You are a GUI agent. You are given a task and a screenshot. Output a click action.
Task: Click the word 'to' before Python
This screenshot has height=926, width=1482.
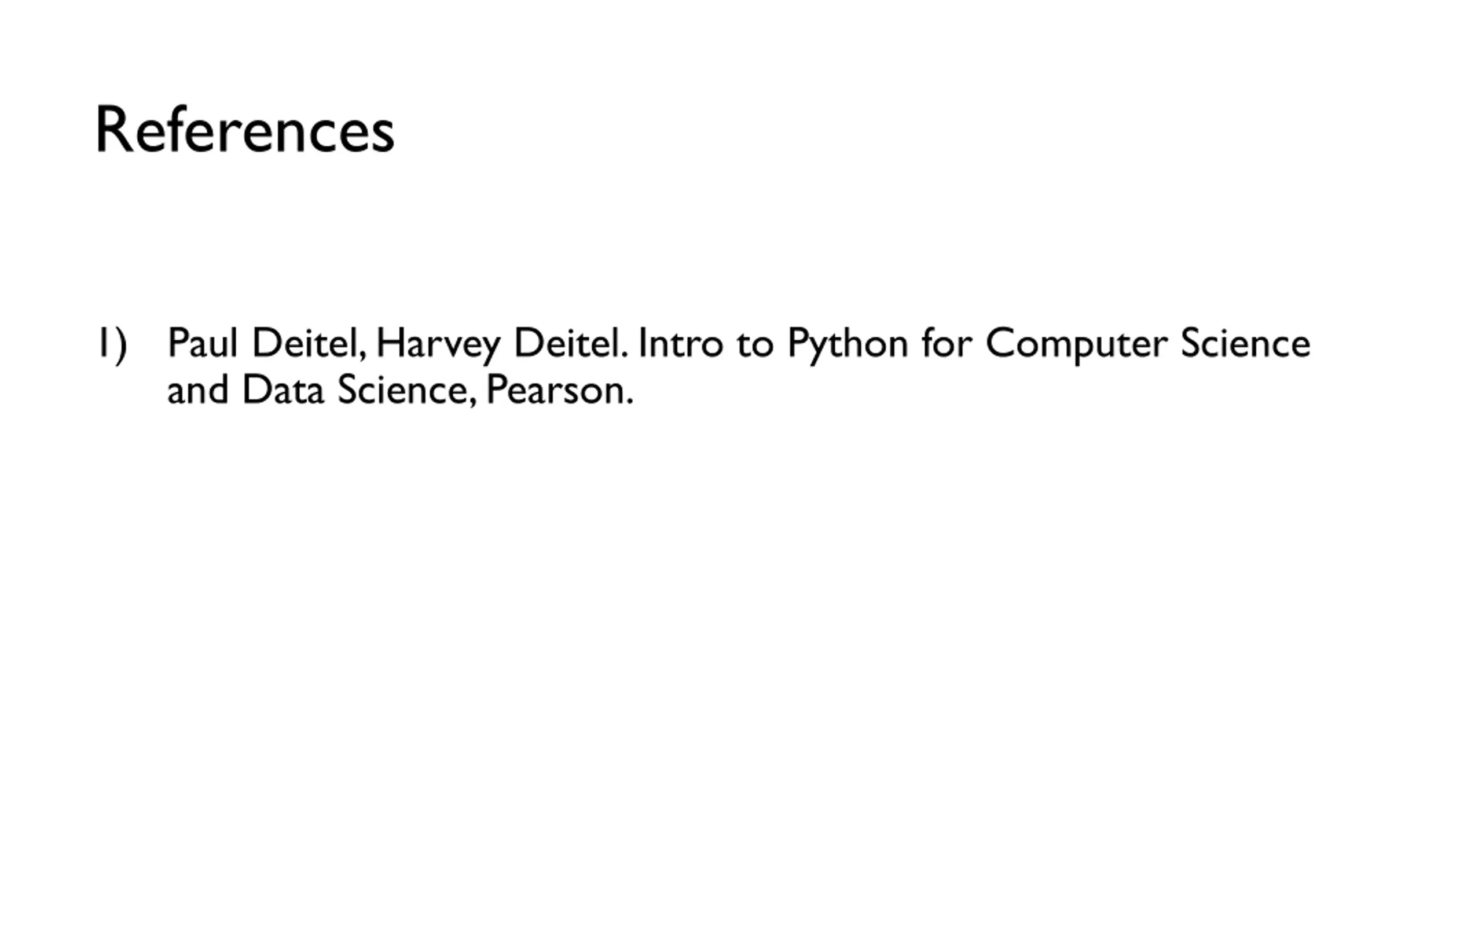755,344
